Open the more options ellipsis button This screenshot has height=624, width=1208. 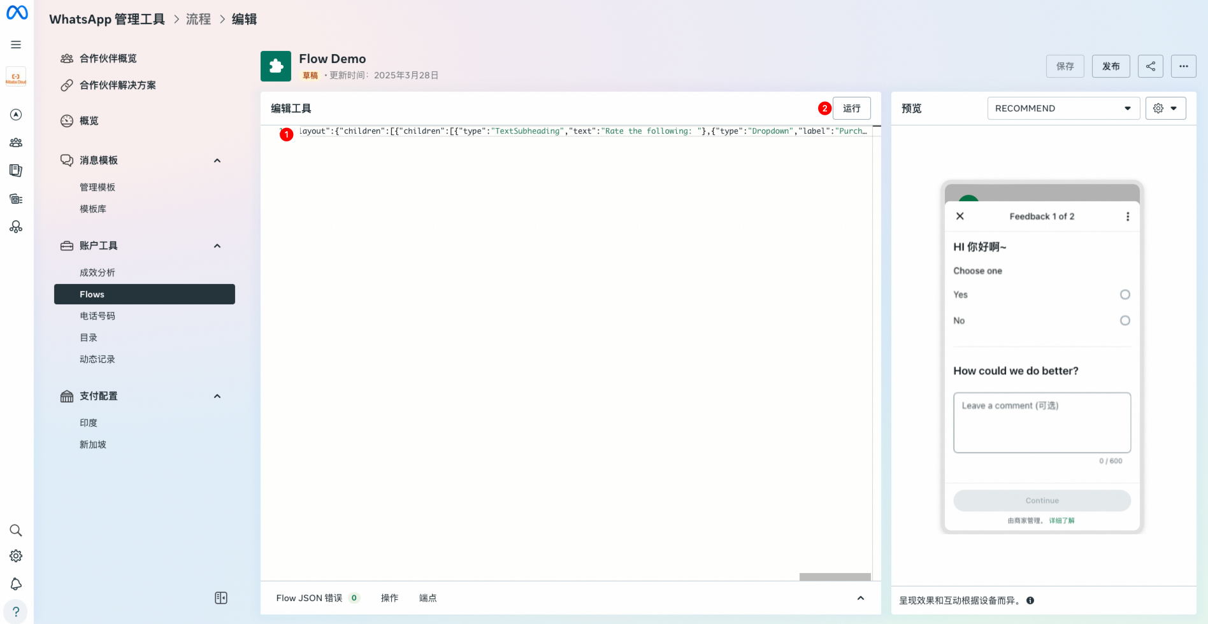[x=1184, y=66]
